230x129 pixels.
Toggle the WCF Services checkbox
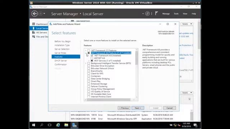[92, 61]
